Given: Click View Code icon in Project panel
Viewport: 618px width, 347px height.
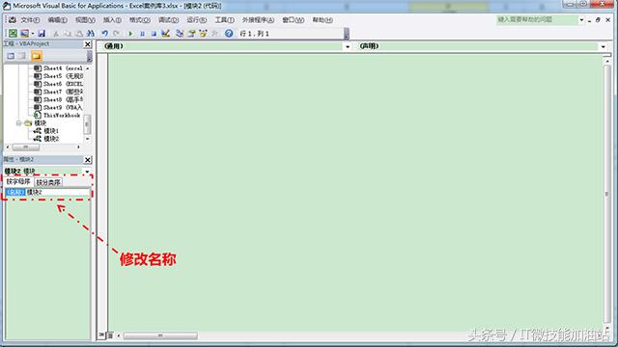Looking at the screenshot, I should click(11, 56).
